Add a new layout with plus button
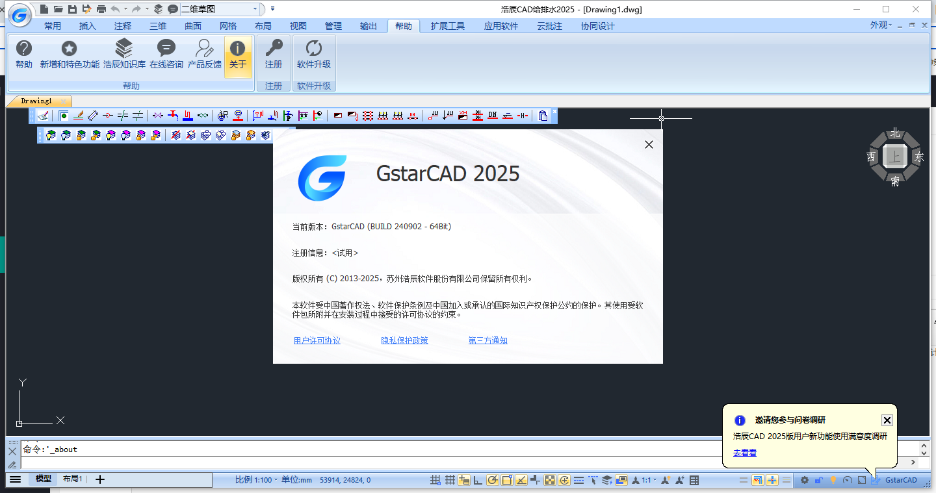Screen dimensions: 936x493 pyautogui.click(x=100, y=479)
